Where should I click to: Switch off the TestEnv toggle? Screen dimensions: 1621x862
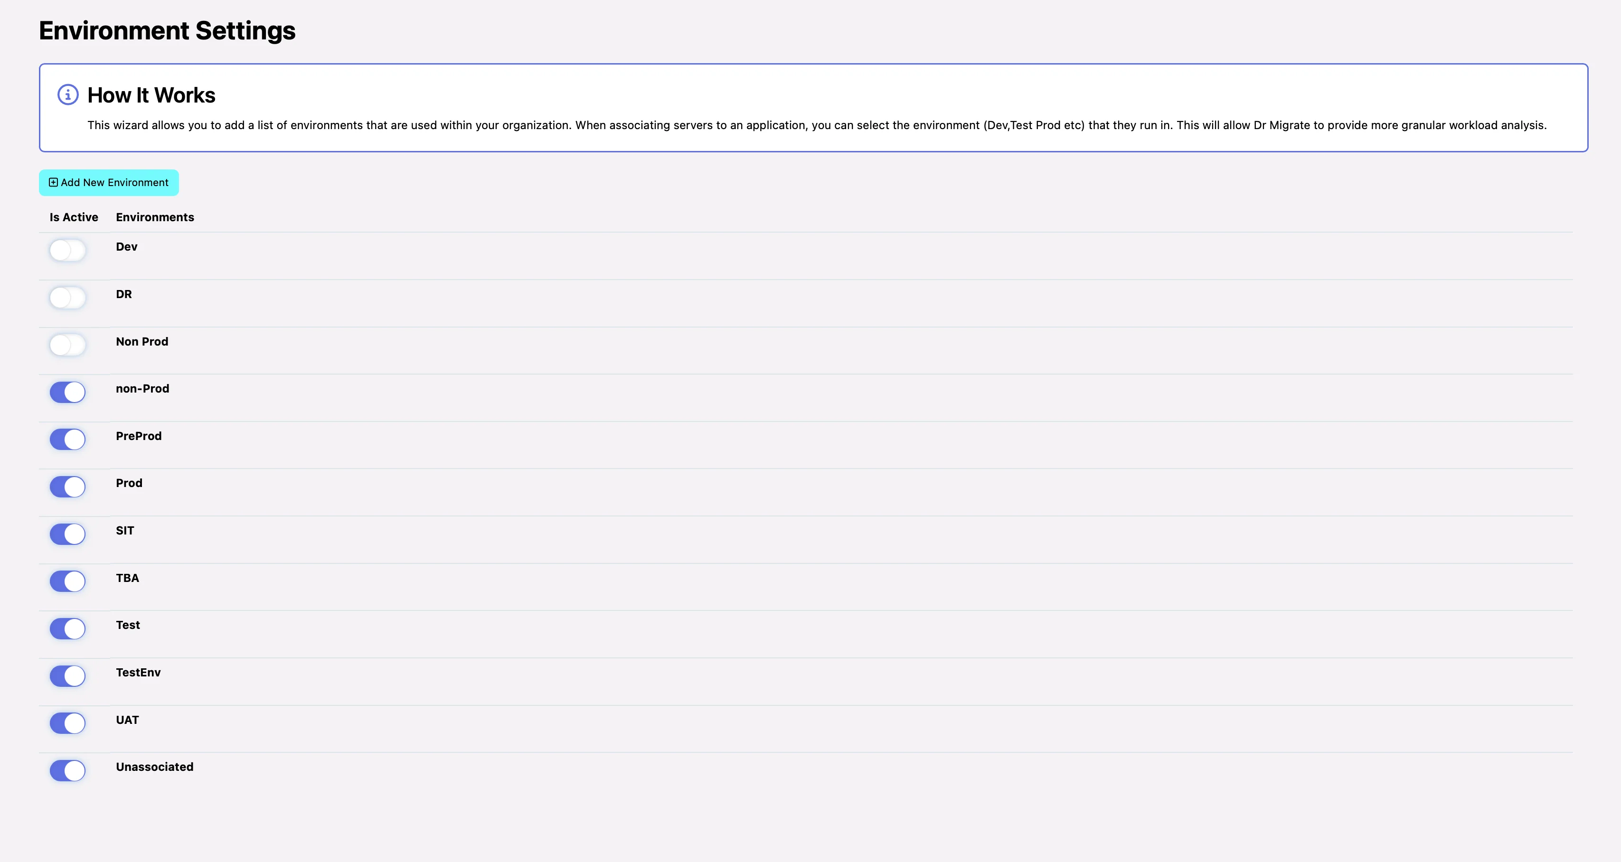click(x=67, y=676)
